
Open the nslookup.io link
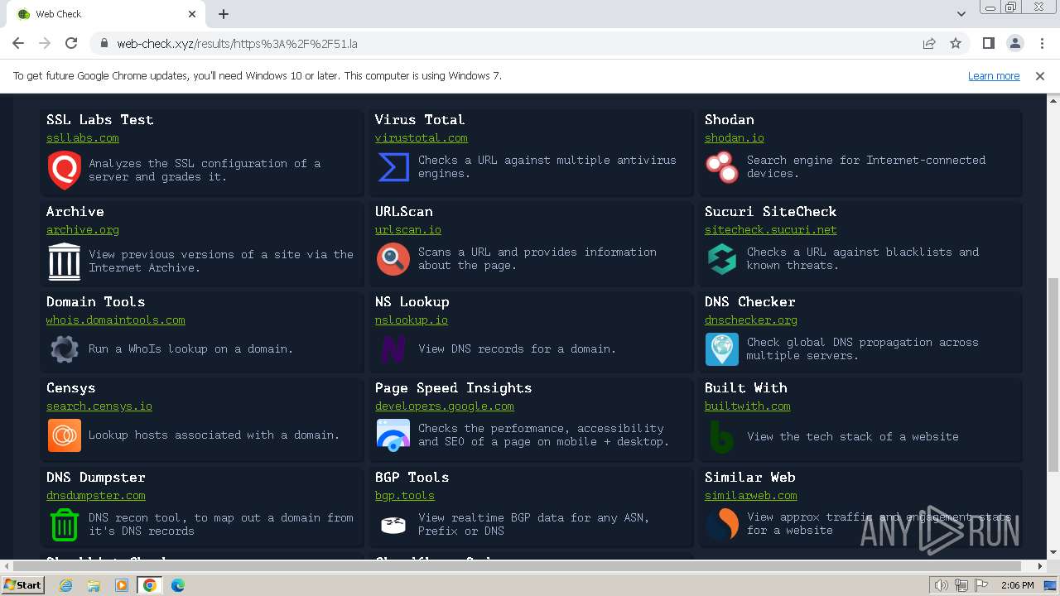pyautogui.click(x=412, y=320)
